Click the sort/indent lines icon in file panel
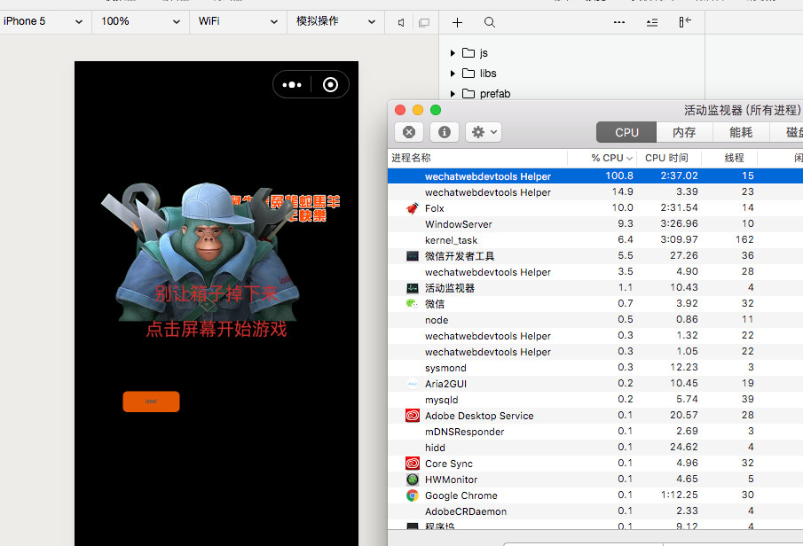Viewport: 803px width, 546px height. [x=652, y=22]
